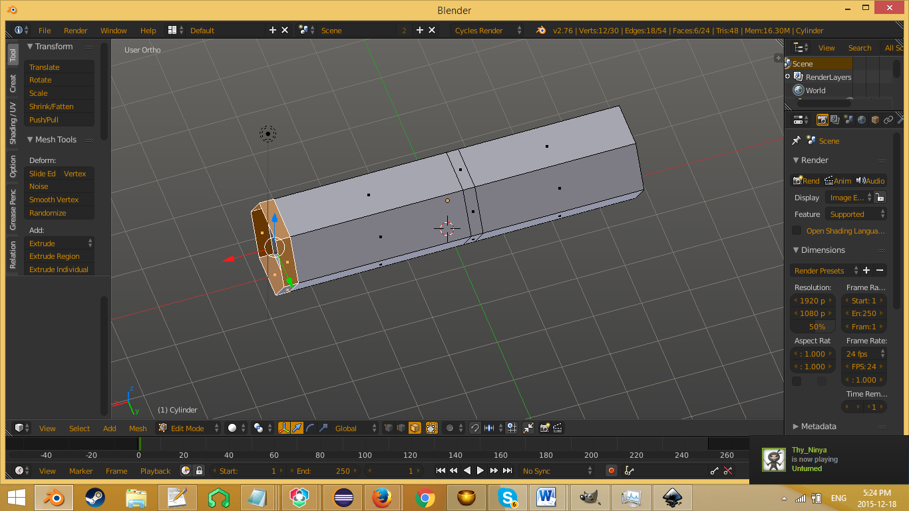Click the Extrude Region button
Viewport: 909px width, 511px height.
coord(59,256)
